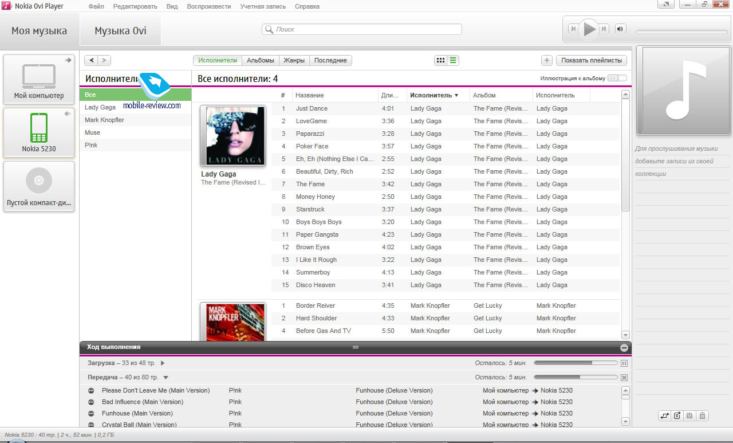This screenshot has height=443, width=733.
Task: Click the progress panel drag handle
Action: (x=355, y=347)
